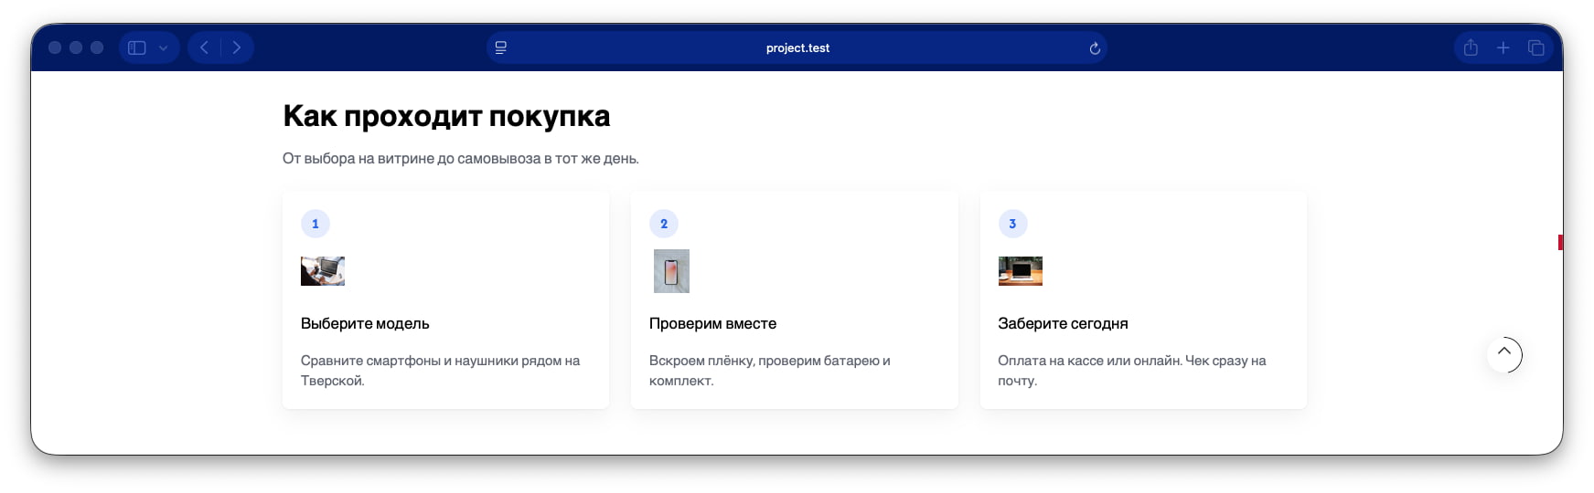Open the sidebar options dropdown chevron
Screen dimensions: 1594x493
[x=163, y=47]
